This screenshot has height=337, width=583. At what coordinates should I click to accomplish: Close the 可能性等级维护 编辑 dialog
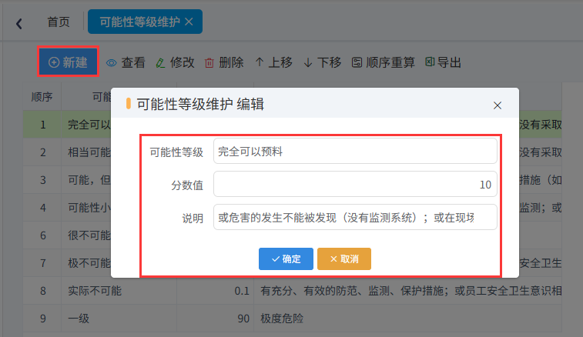click(498, 105)
